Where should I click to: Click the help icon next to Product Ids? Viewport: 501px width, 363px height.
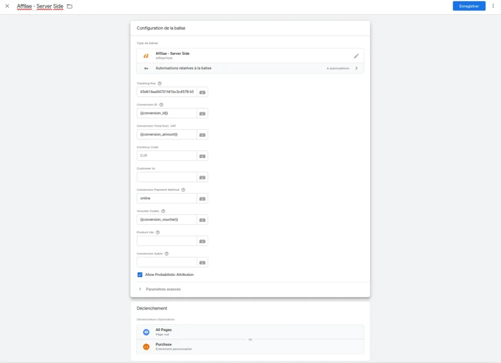tap(158, 232)
